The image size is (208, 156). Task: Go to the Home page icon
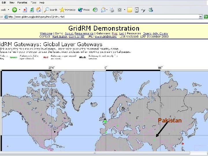(x=39, y=10)
